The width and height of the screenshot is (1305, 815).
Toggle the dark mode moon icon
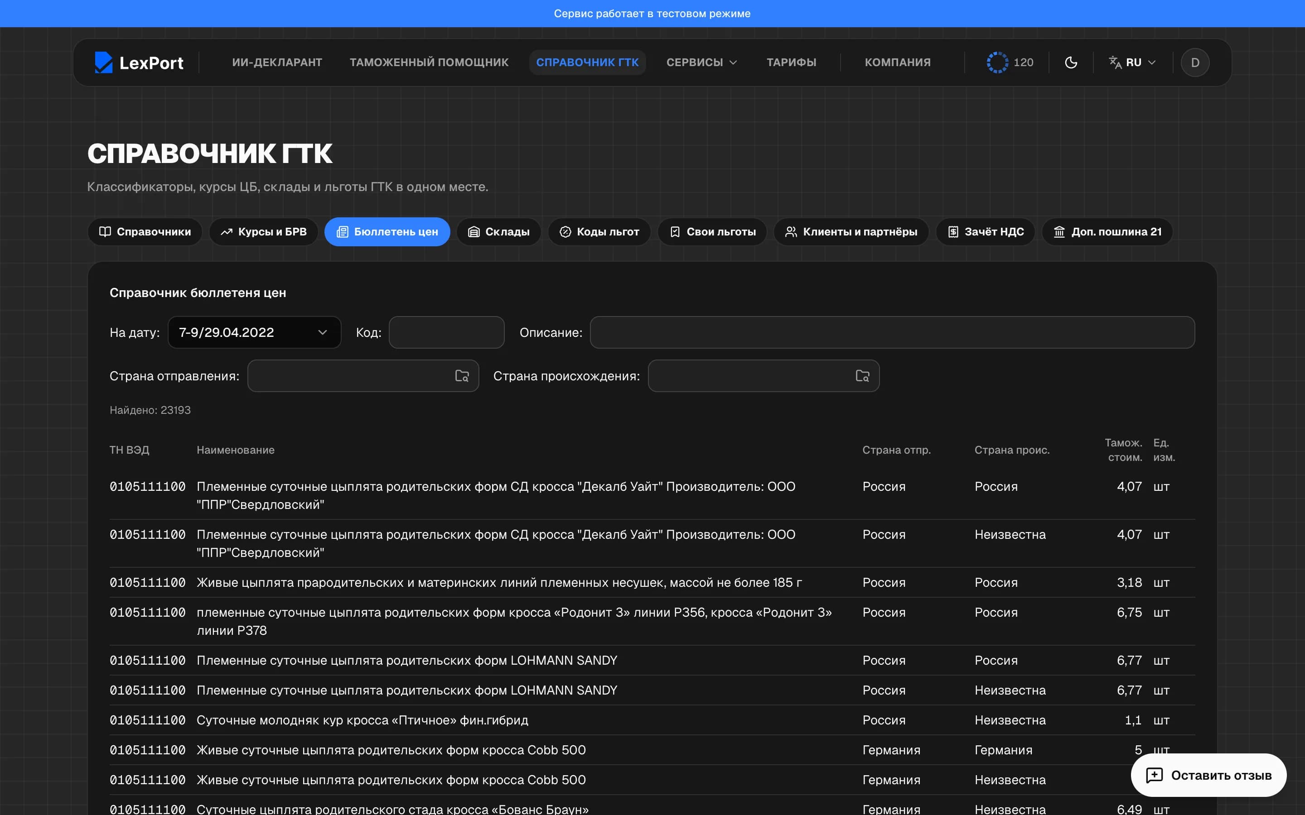coord(1071,62)
